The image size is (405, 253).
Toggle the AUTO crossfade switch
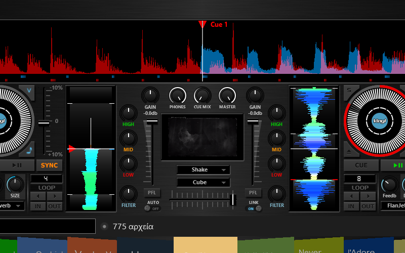click(x=152, y=208)
